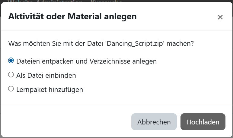
Task: Click the question text mentioning 'Dancing_Script.zip'
Action: click(x=101, y=43)
